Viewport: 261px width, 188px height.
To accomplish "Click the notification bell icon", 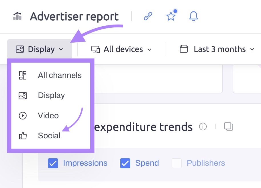I will [x=193, y=16].
